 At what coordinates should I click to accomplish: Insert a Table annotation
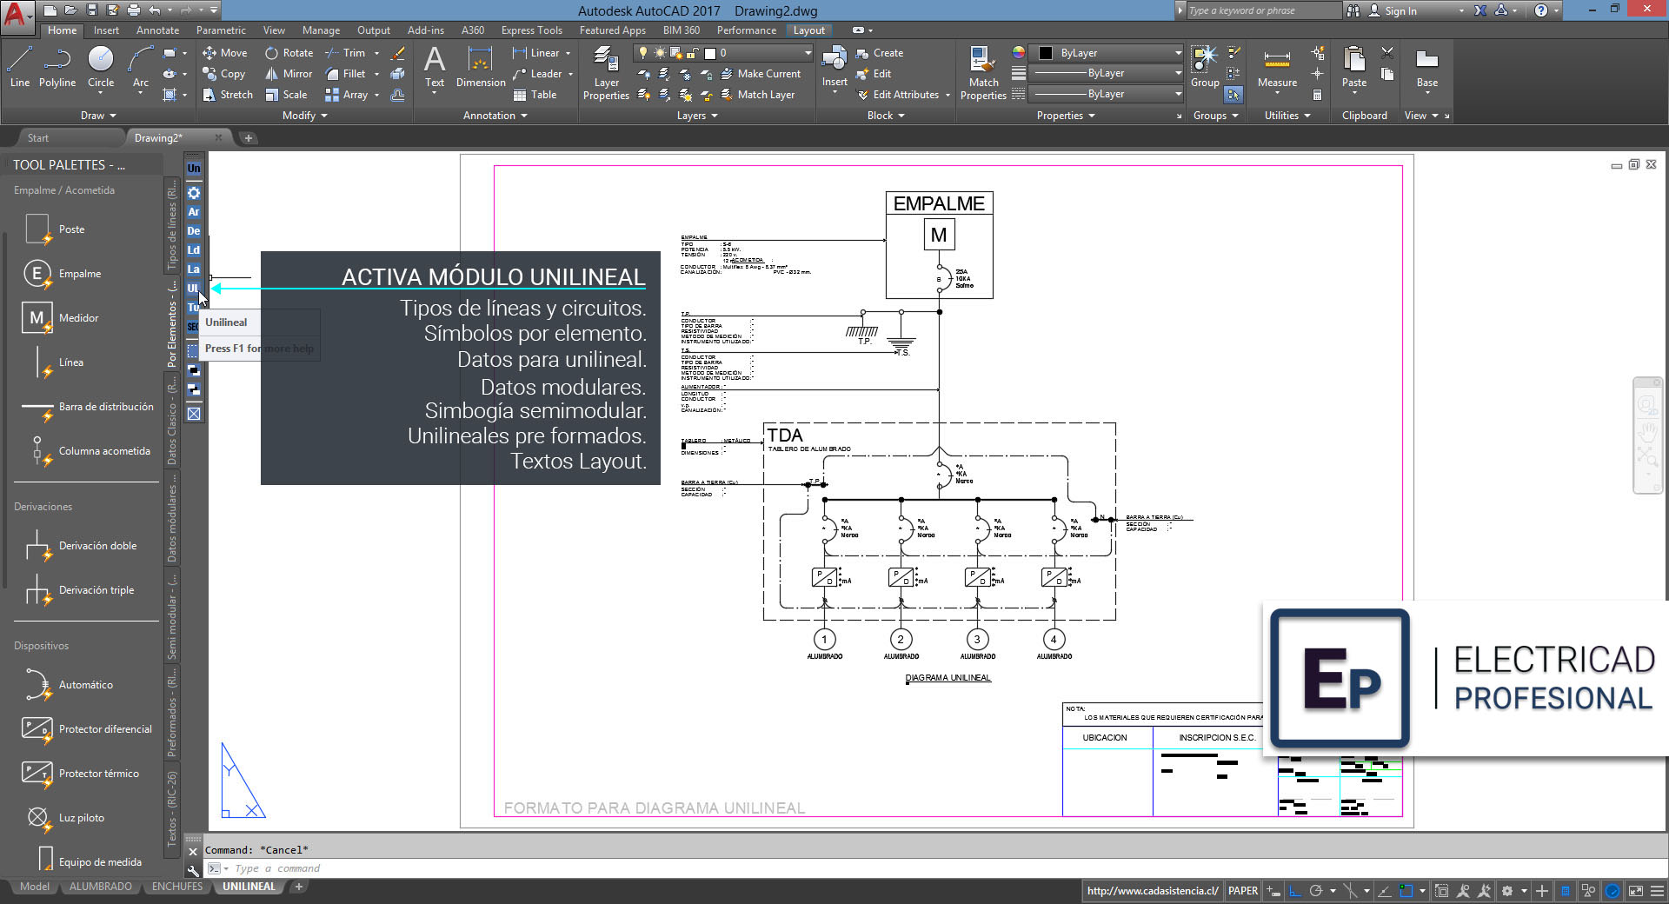(535, 95)
